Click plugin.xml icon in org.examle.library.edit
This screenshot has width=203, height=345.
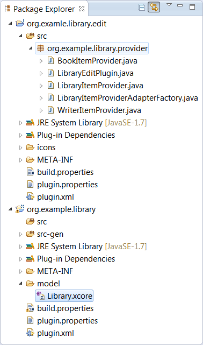click(30, 196)
